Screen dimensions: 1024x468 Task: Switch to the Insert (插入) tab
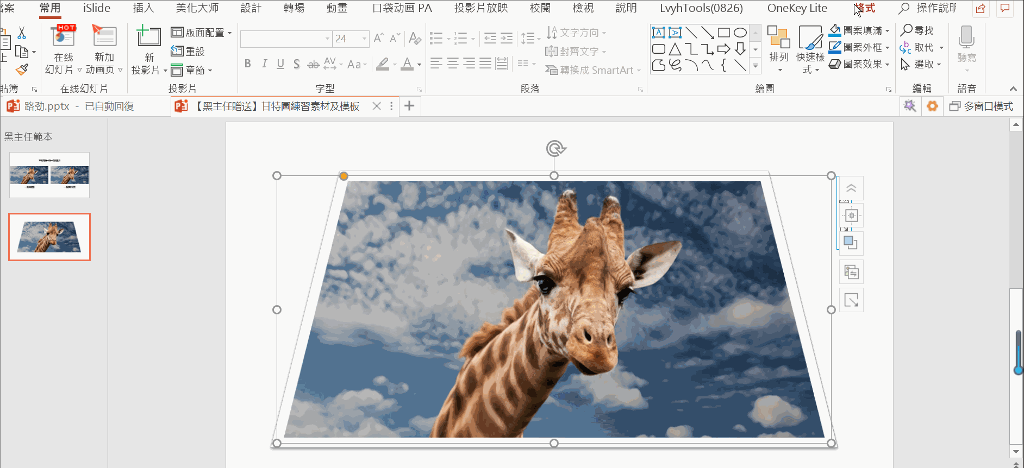point(143,8)
